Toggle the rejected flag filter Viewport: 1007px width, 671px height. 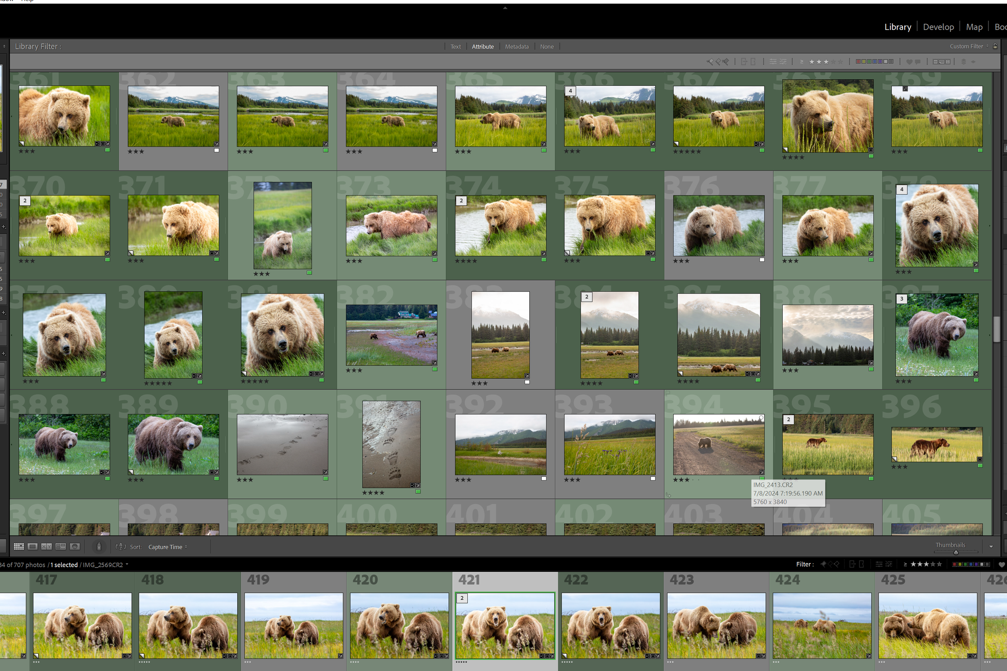coord(726,62)
